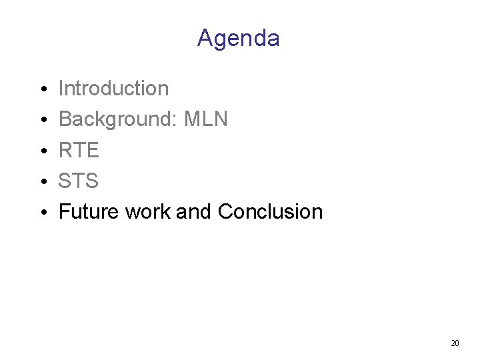The image size is (480, 360).
Task: Click the word Conclusion
Action: pos(270,212)
